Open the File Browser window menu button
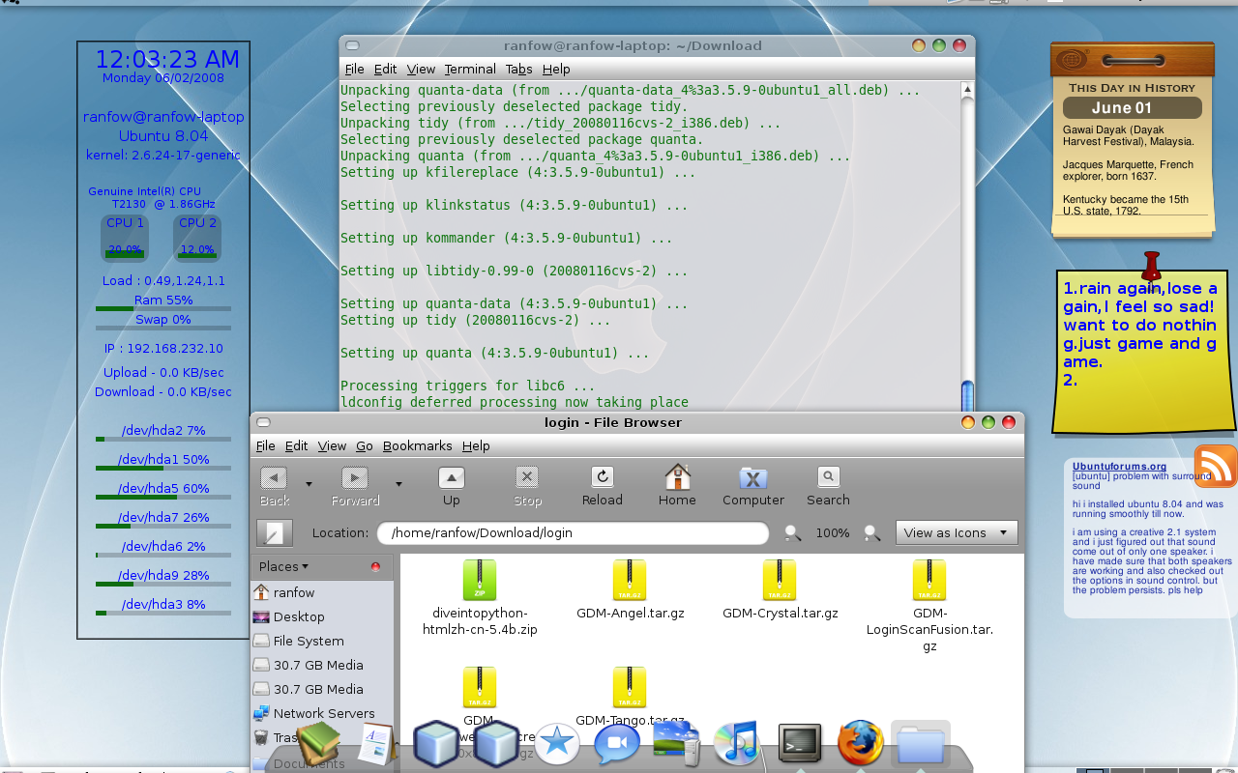This screenshot has width=1238, height=773. click(263, 422)
